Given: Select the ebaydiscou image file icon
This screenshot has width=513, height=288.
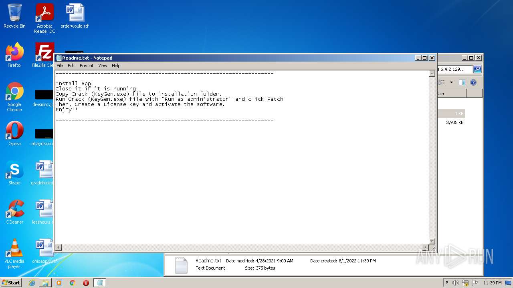Looking at the screenshot, I should click(x=43, y=137).
